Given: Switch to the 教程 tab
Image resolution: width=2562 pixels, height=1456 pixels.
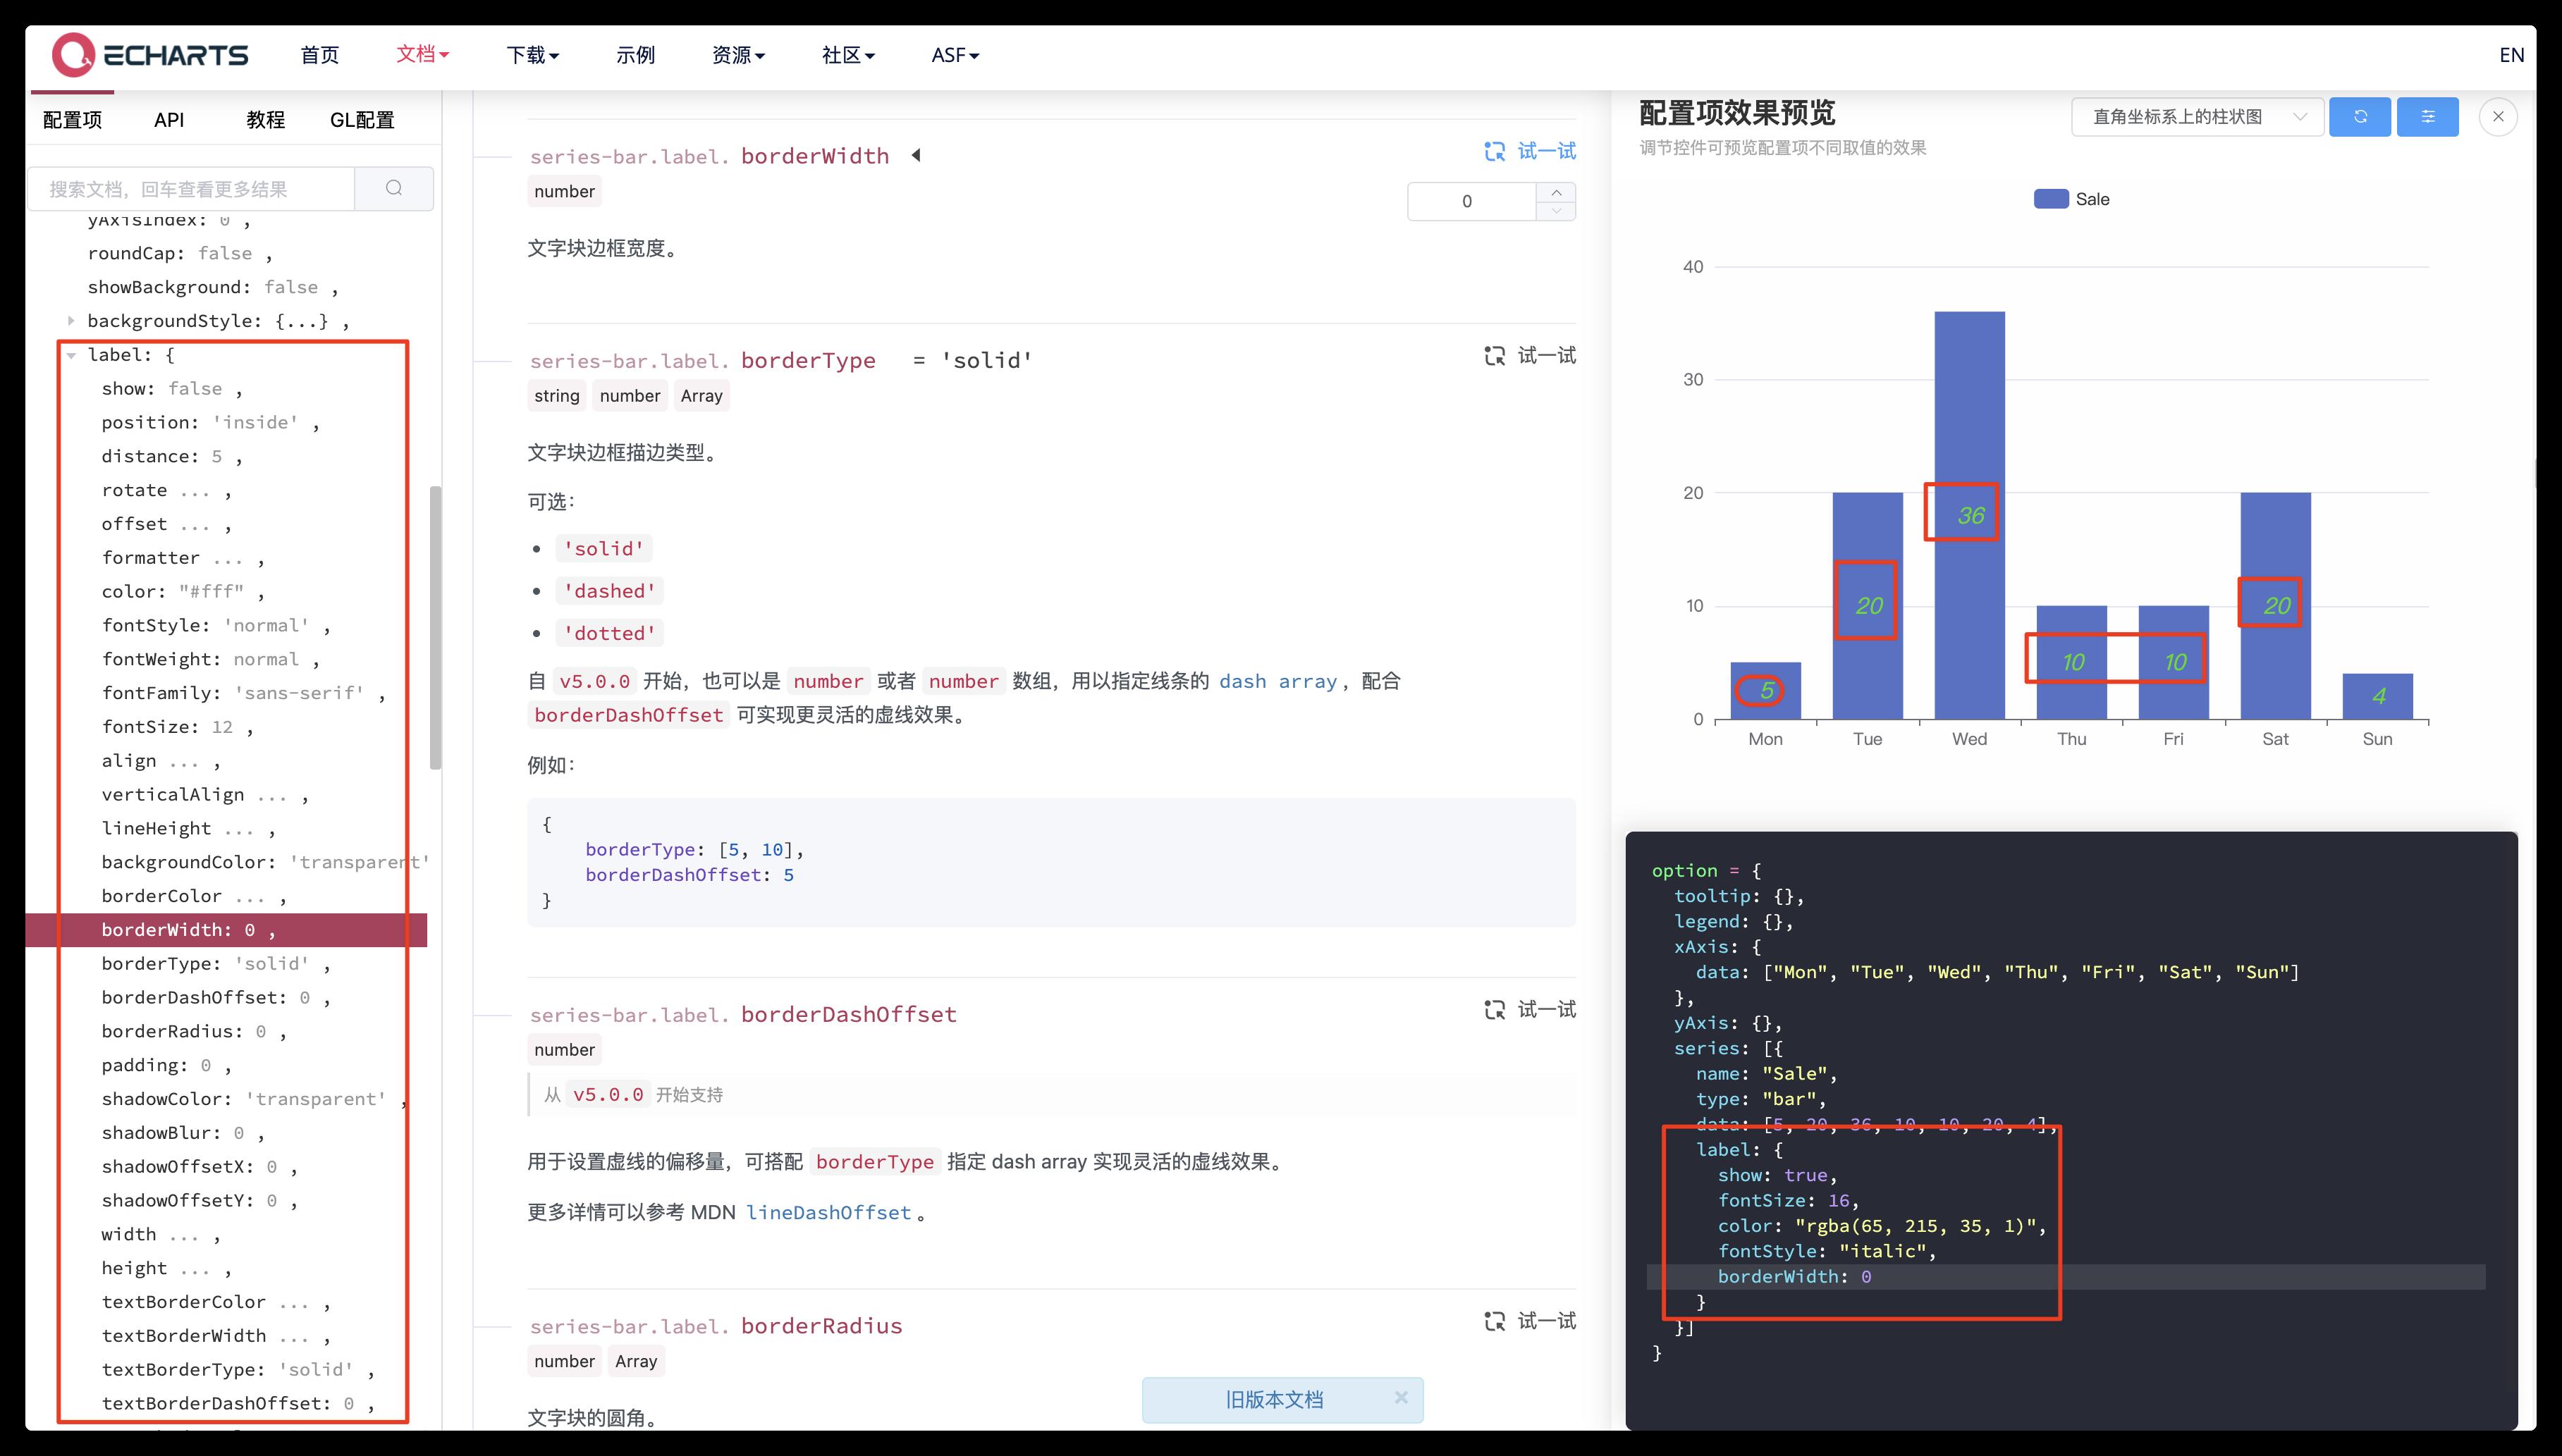Looking at the screenshot, I should point(265,120).
